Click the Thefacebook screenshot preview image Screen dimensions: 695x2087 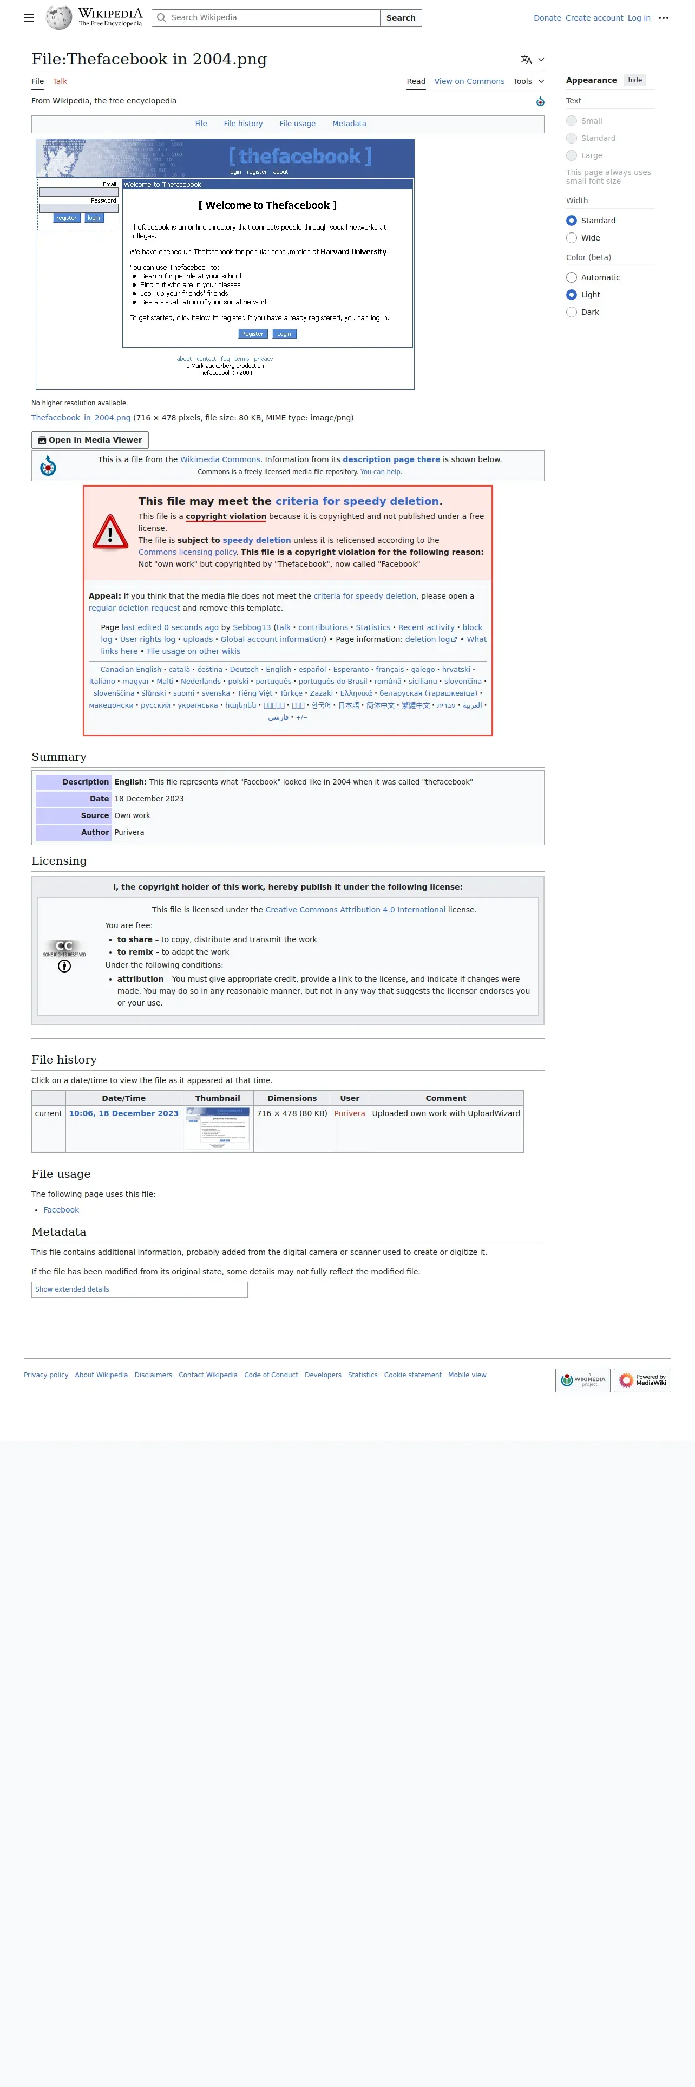(225, 264)
